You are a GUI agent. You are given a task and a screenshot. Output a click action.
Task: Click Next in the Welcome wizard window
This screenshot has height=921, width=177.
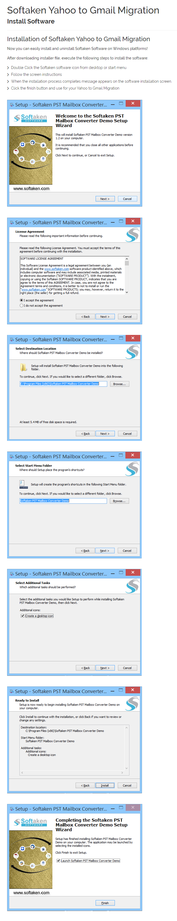[105, 199]
